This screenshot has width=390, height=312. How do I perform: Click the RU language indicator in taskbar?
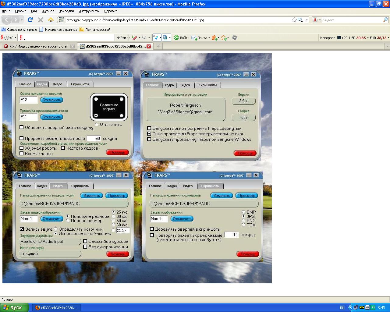point(342,307)
